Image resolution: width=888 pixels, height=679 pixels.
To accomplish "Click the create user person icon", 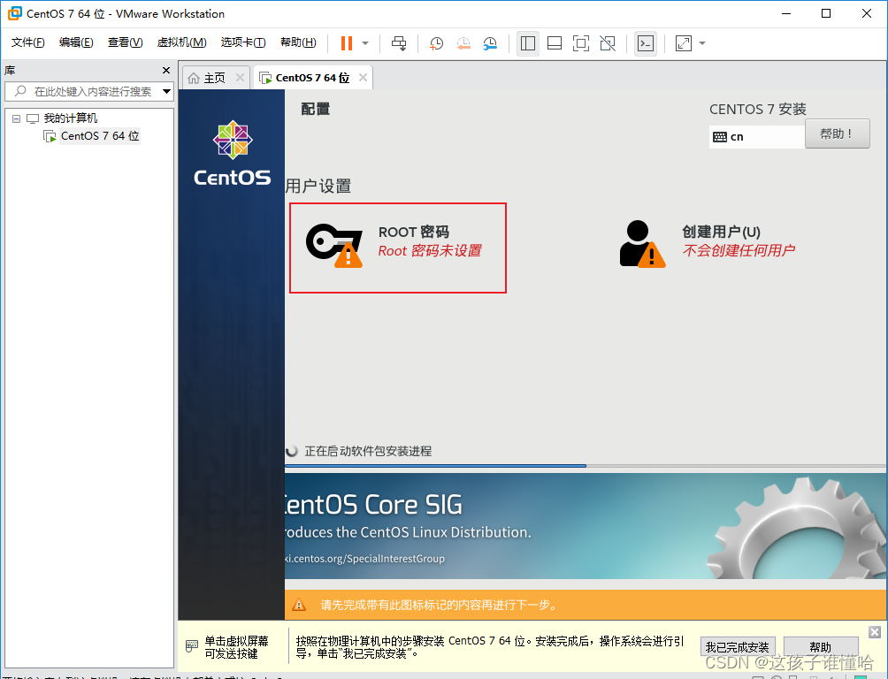I will pos(642,244).
